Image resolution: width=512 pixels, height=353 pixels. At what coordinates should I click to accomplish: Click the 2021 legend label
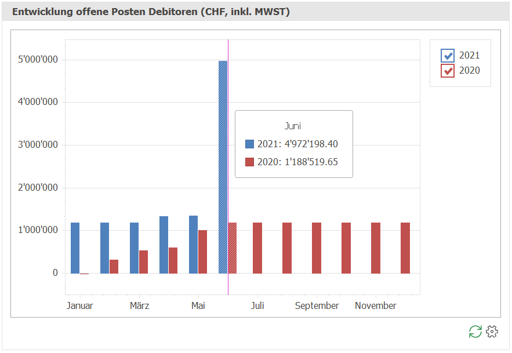pos(470,56)
